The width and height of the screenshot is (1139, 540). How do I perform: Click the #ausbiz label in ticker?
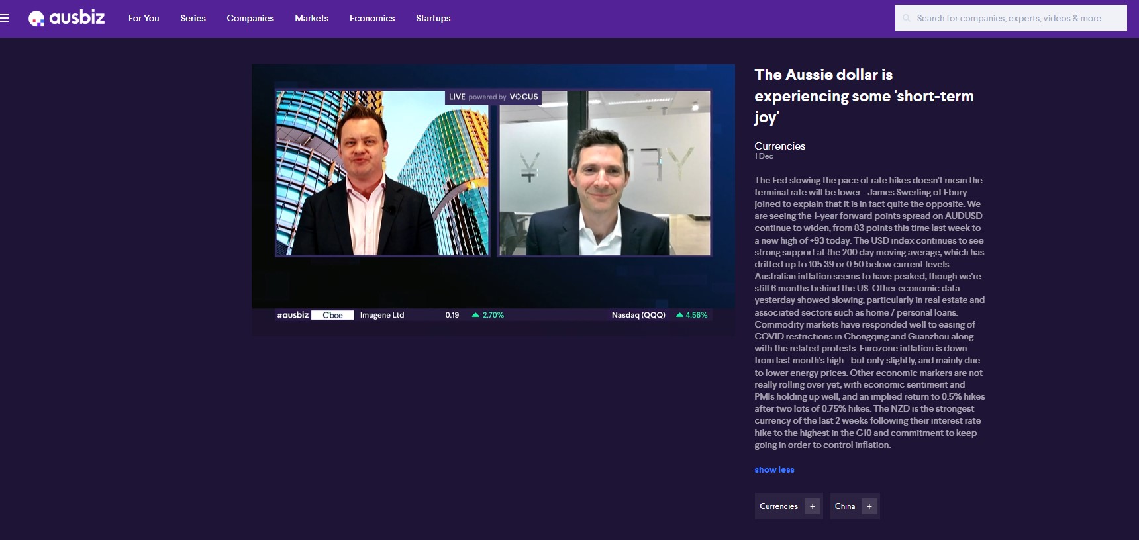[x=293, y=315]
